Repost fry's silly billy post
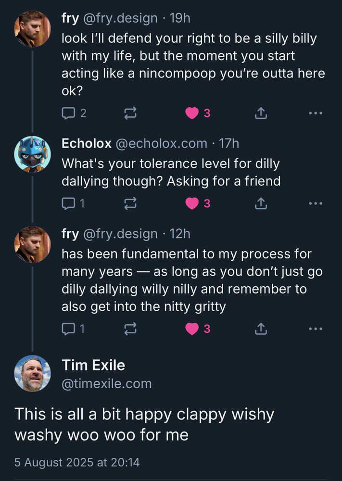This screenshot has width=342, height=481. click(x=130, y=113)
